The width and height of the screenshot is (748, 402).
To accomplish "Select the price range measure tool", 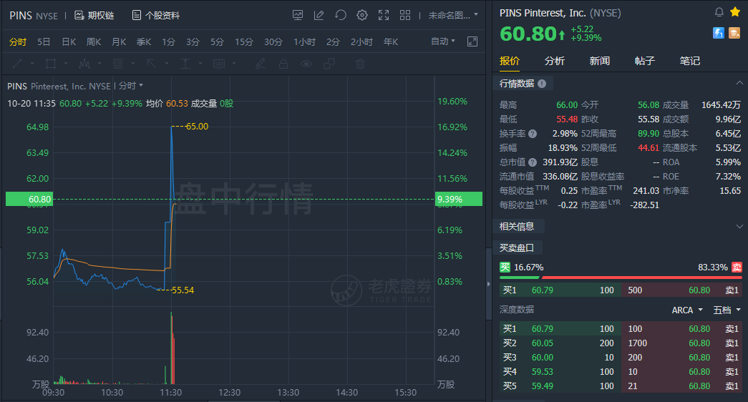I will click(185, 64).
